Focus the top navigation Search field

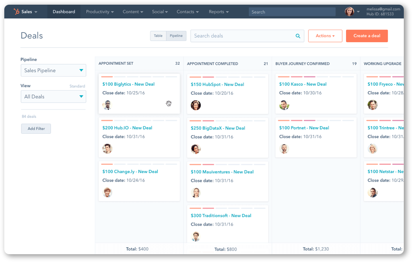pyautogui.click(x=292, y=12)
